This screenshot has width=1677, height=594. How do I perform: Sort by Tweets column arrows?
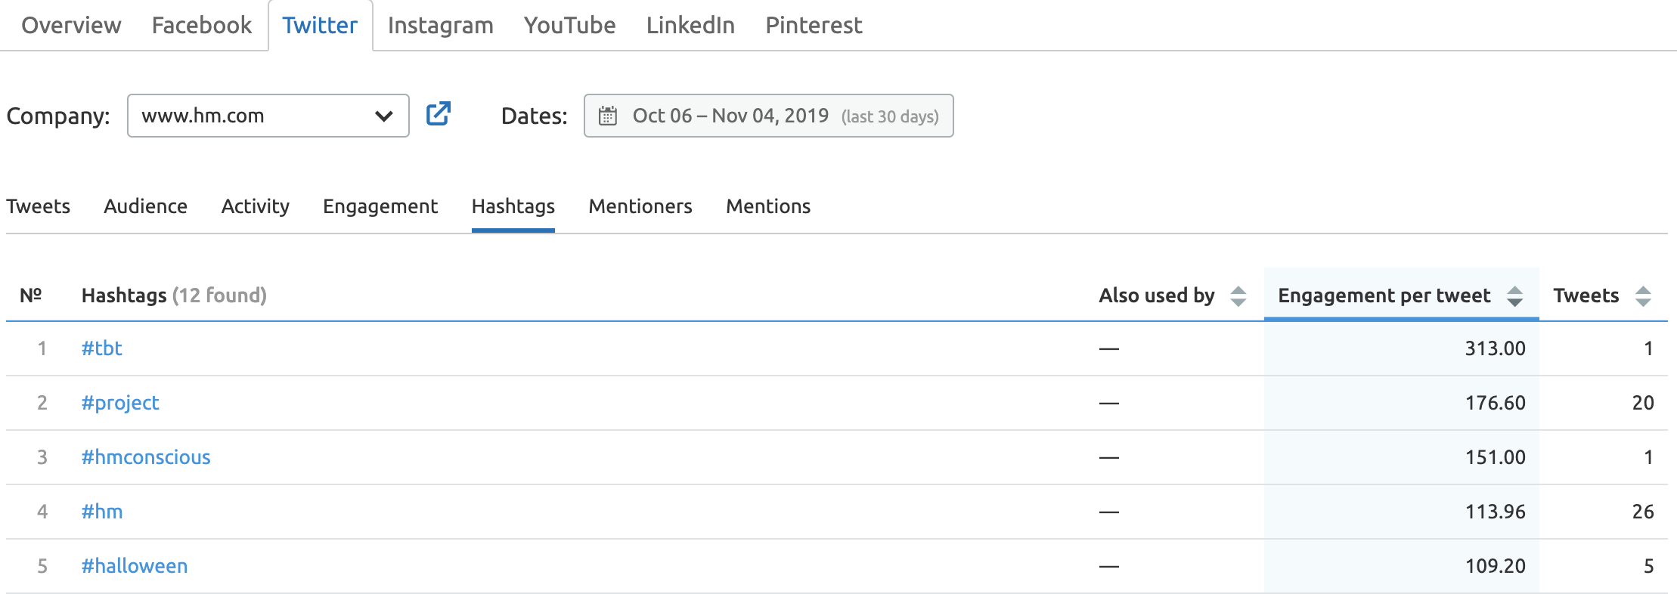(x=1643, y=295)
